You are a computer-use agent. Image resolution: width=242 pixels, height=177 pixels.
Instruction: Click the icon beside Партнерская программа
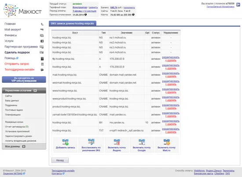[42, 47]
